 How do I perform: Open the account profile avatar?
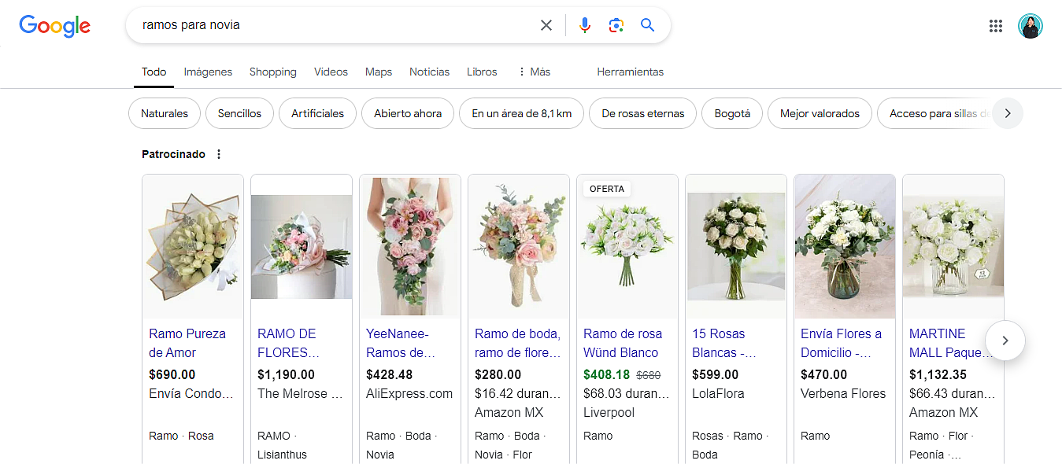click(x=1030, y=26)
